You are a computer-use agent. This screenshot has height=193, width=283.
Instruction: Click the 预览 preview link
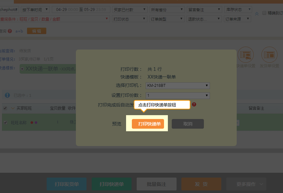click(x=117, y=124)
